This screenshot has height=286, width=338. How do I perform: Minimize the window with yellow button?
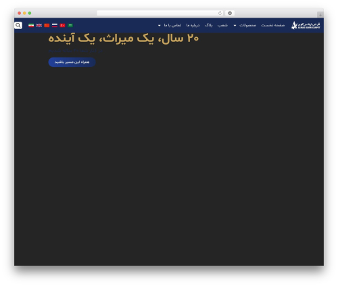pyautogui.click(x=24, y=14)
